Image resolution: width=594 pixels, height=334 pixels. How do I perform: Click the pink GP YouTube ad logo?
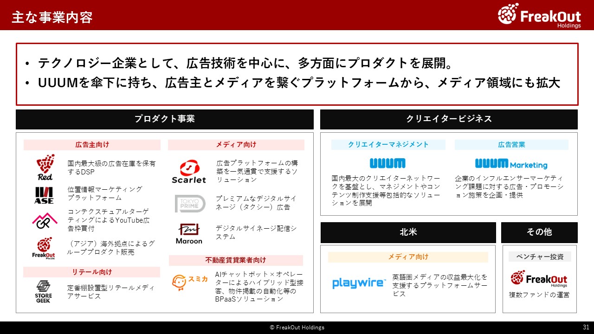tap(45, 221)
